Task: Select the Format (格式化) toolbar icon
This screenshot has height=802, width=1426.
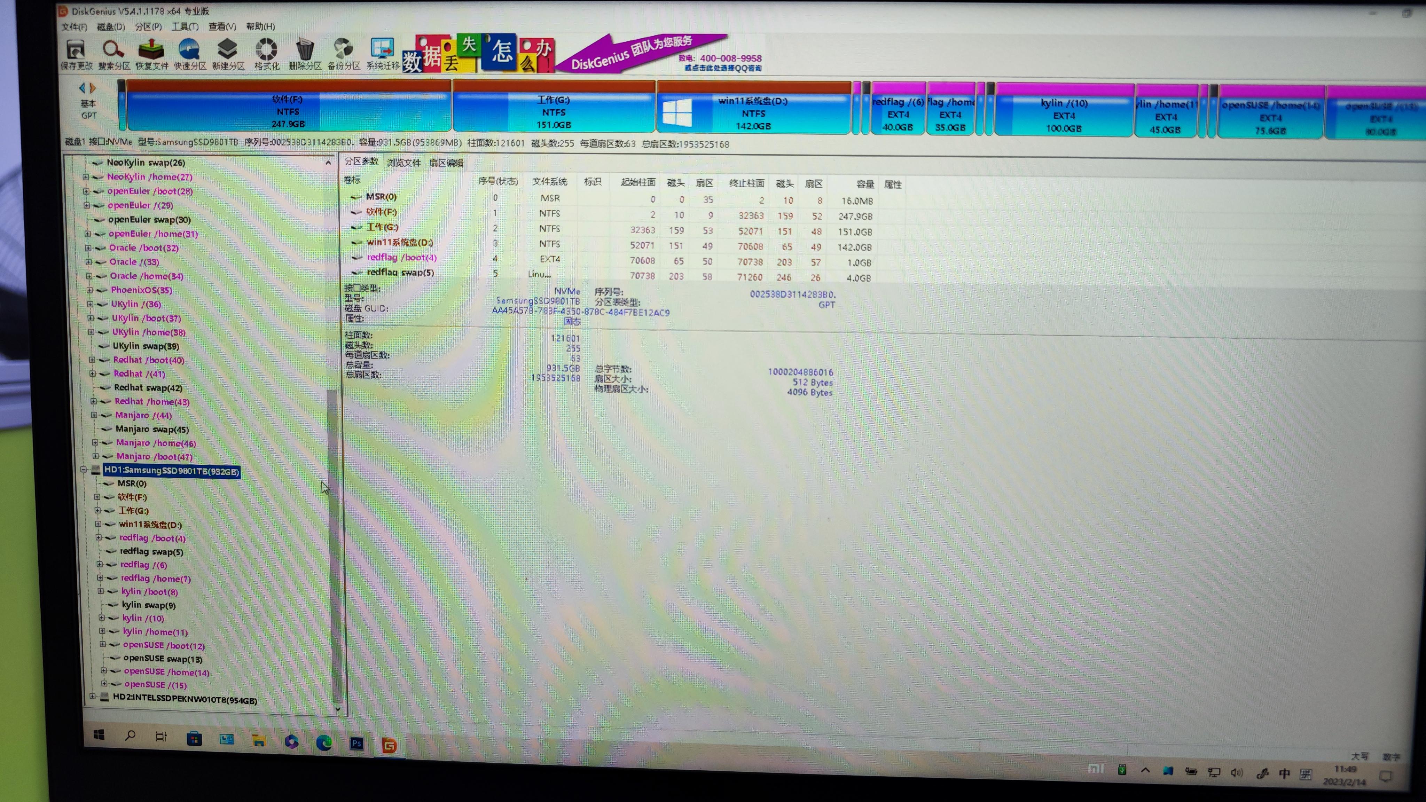Action: (266, 55)
